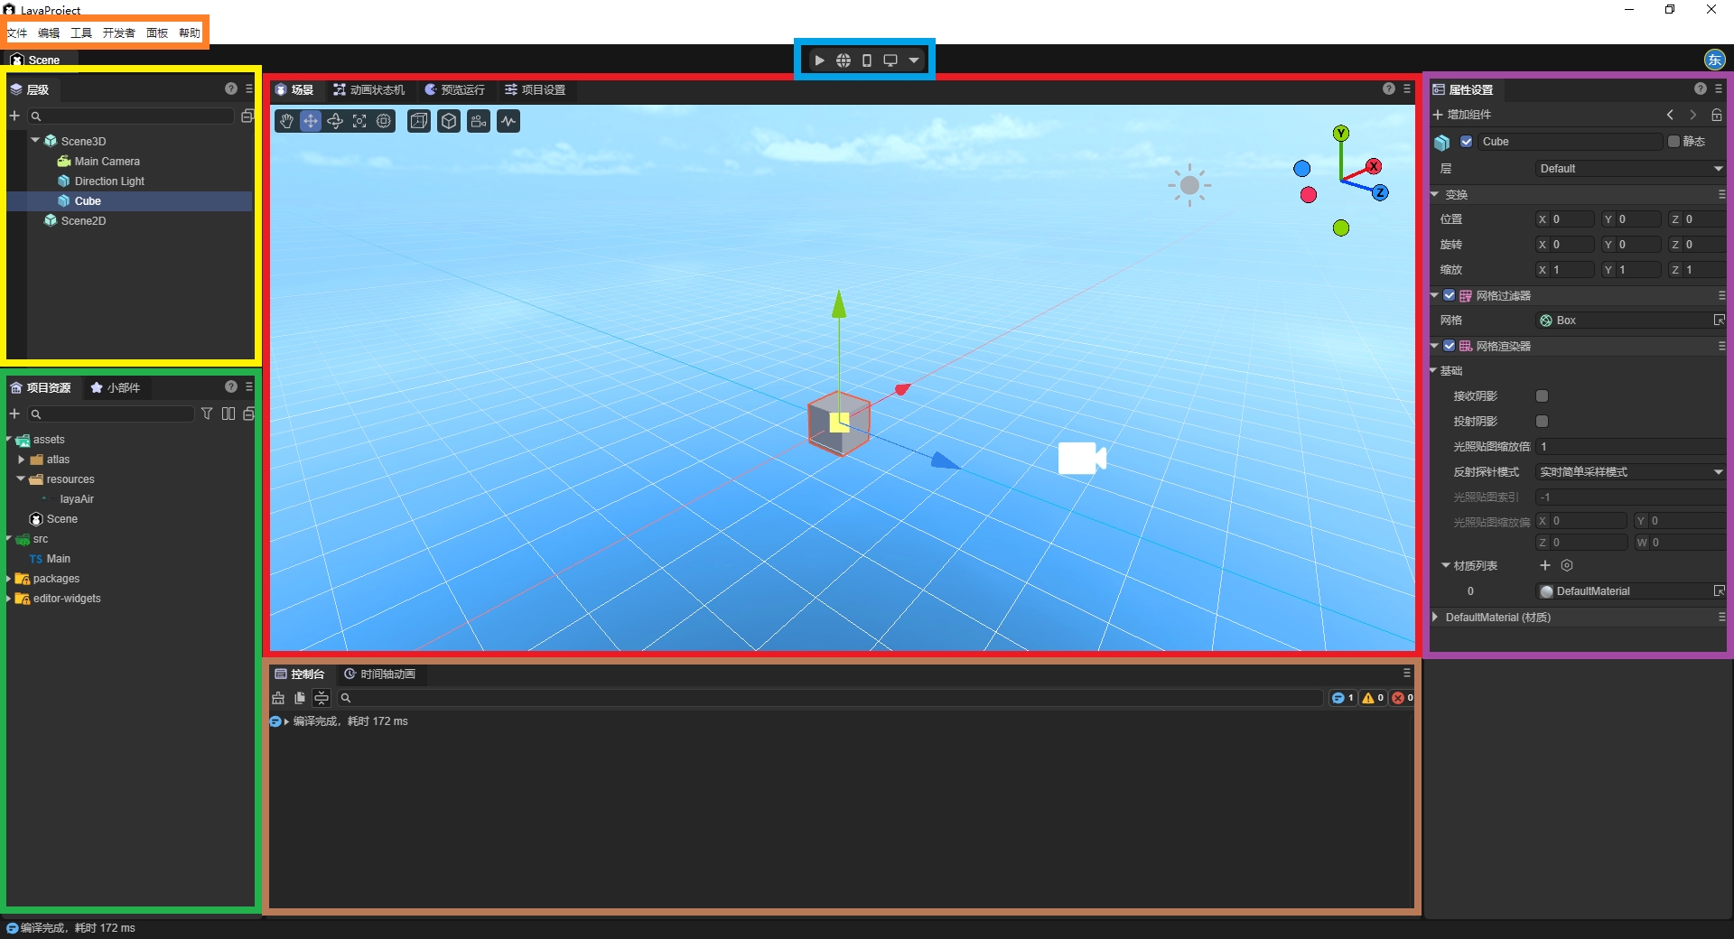Open the 文件 menu
This screenshot has width=1734, height=939.
(x=17, y=33)
